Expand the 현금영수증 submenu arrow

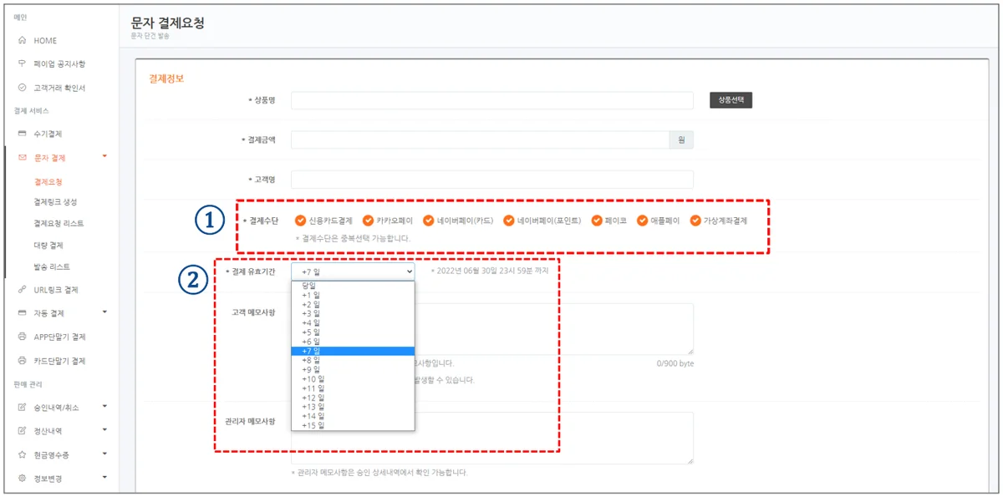click(x=104, y=454)
